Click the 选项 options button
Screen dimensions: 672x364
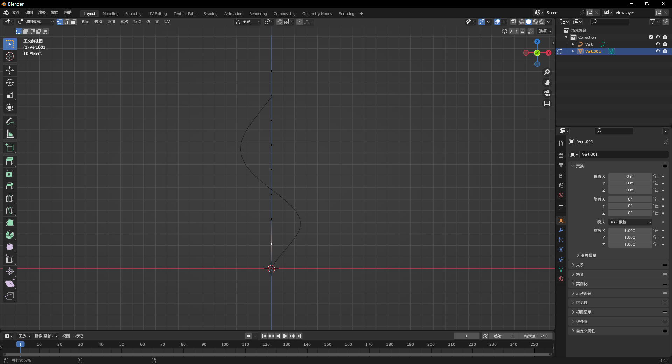pyautogui.click(x=545, y=31)
